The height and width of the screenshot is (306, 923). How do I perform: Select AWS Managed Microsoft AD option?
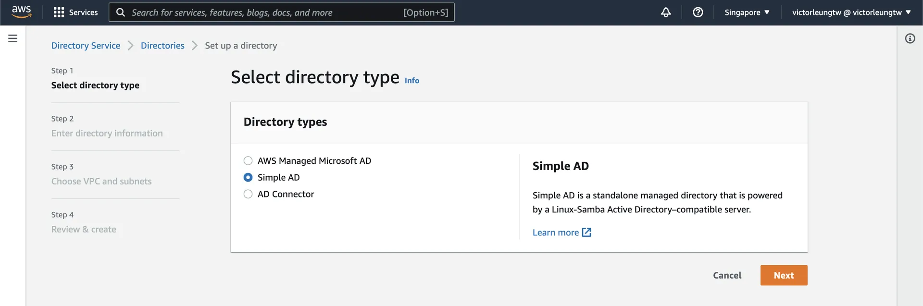(248, 161)
